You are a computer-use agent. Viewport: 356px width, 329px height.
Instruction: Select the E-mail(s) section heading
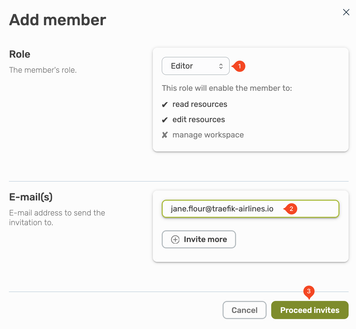coord(31,197)
